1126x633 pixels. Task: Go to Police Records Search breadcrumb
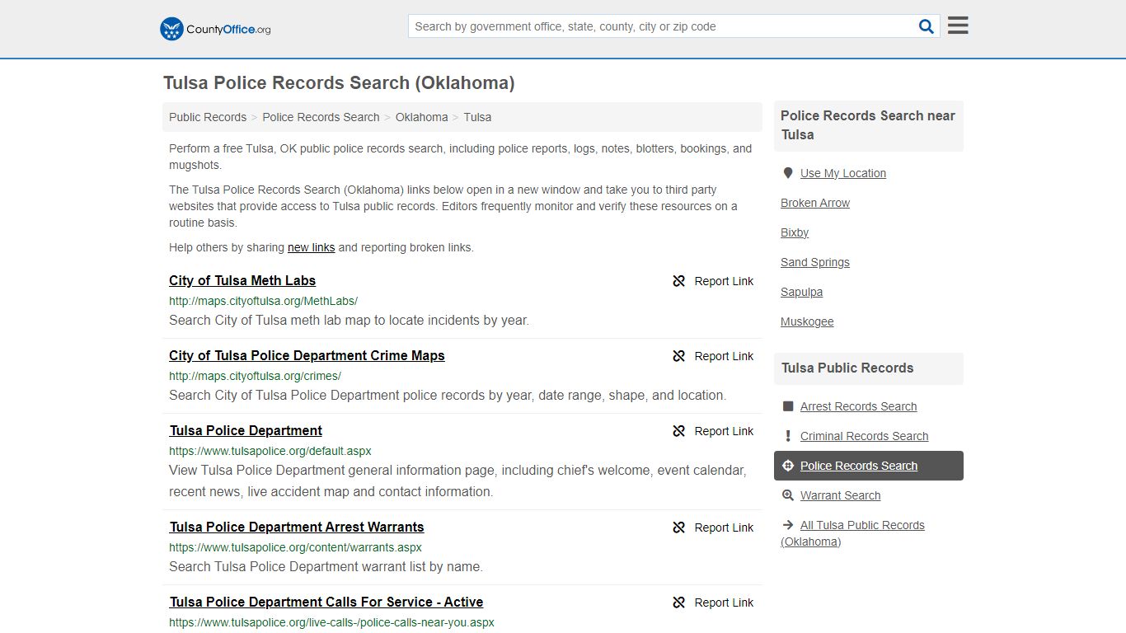tap(321, 117)
